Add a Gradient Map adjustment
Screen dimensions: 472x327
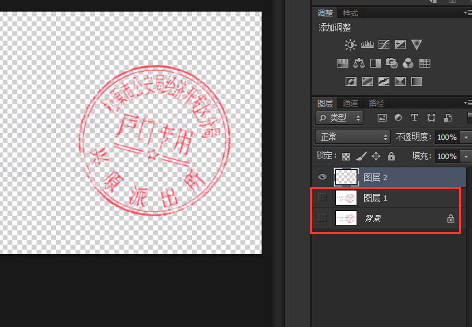point(417,81)
